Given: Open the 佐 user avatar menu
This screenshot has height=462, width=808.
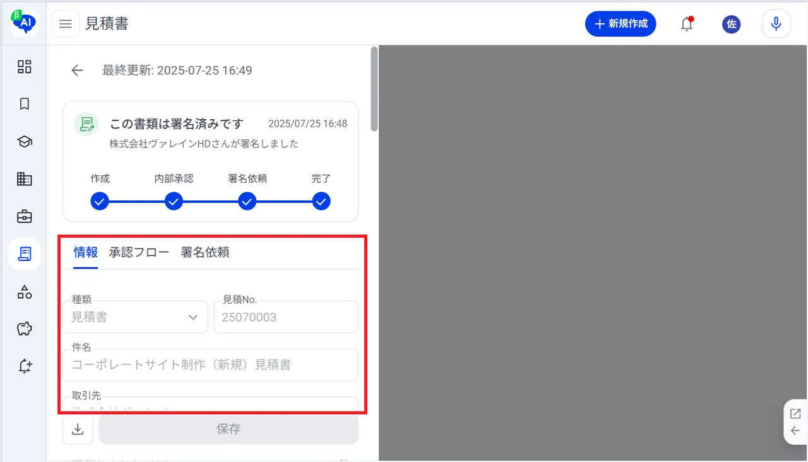Looking at the screenshot, I should (x=731, y=24).
